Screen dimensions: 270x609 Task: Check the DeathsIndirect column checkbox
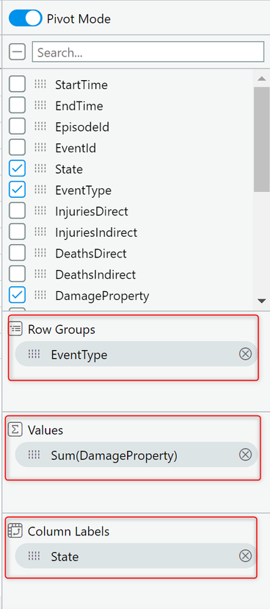click(17, 274)
